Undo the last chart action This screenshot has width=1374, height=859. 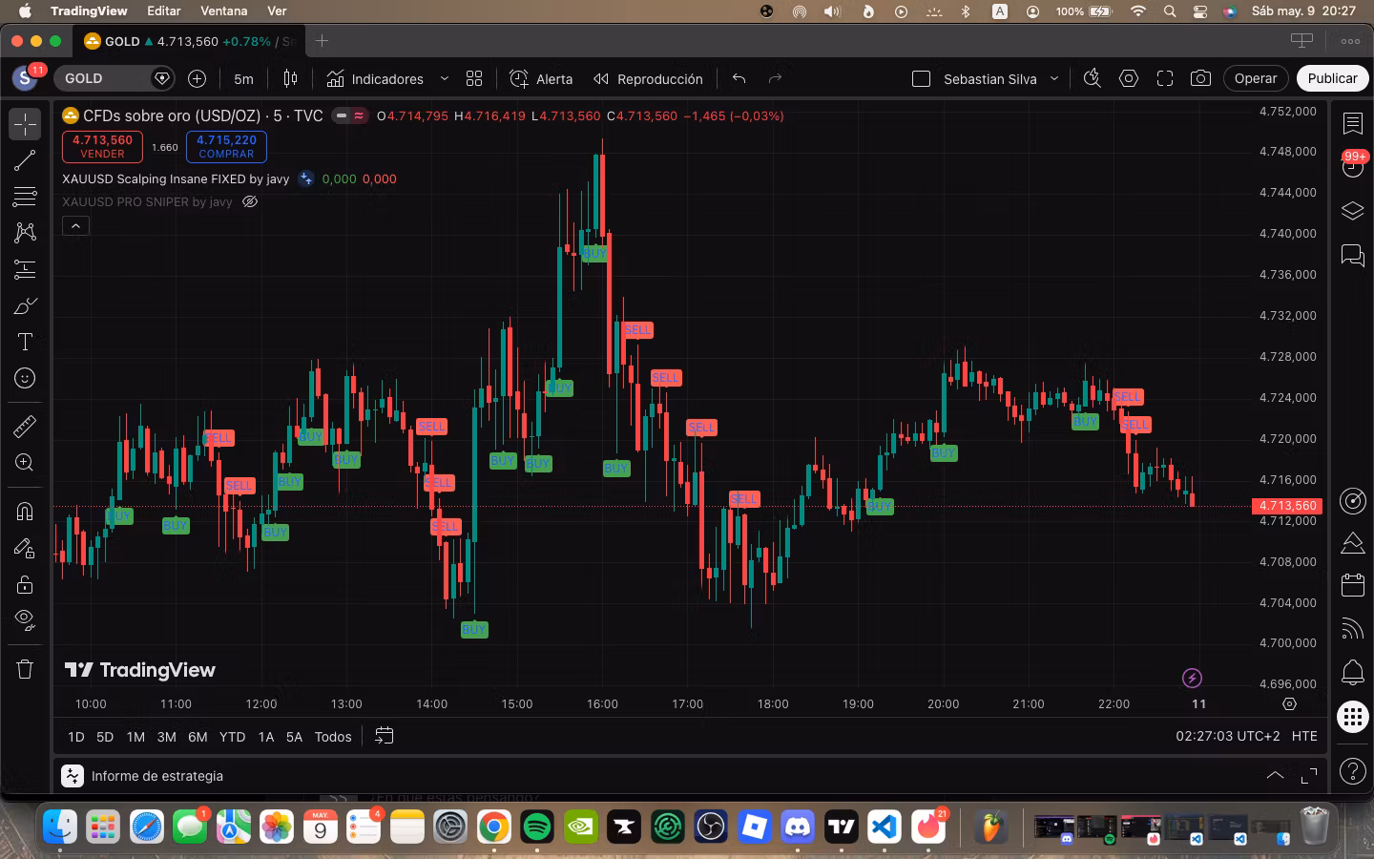pyautogui.click(x=739, y=78)
